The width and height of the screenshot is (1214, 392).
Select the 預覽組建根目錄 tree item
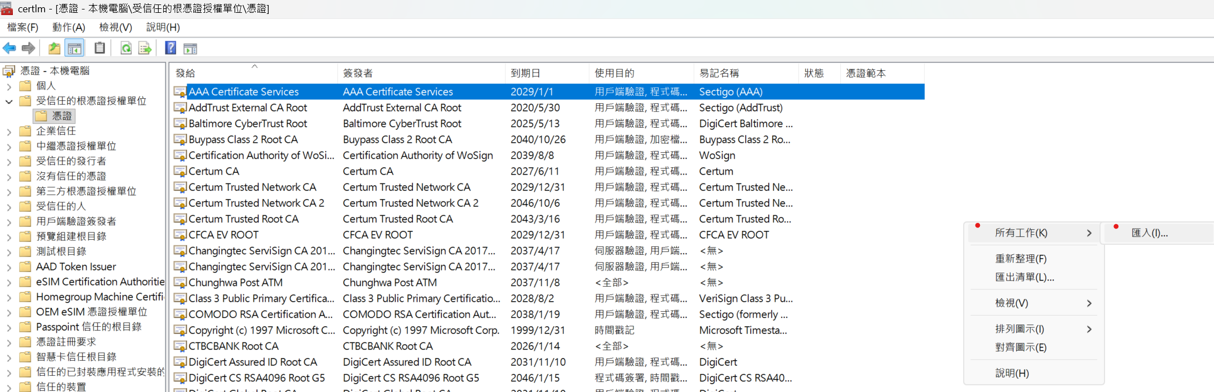point(71,236)
